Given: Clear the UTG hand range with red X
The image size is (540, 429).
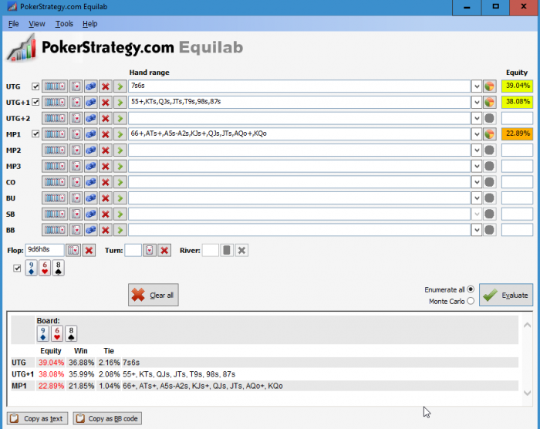Looking at the screenshot, I should click(106, 86).
